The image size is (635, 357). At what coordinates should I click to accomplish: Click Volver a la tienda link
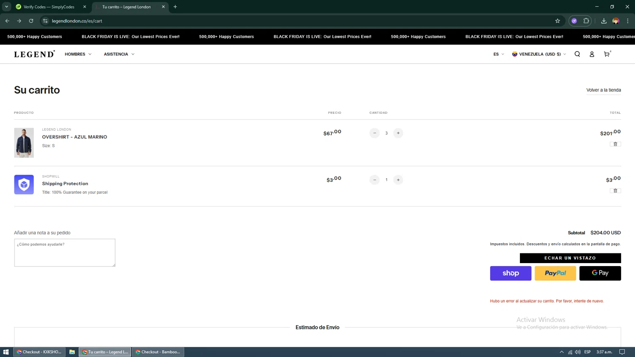pyautogui.click(x=604, y=90)
